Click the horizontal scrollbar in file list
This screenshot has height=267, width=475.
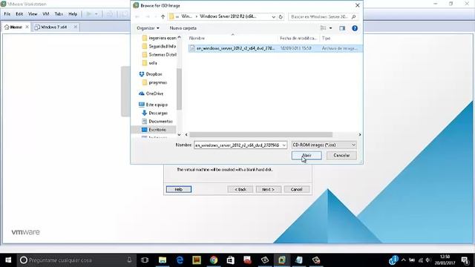(261, 135)
